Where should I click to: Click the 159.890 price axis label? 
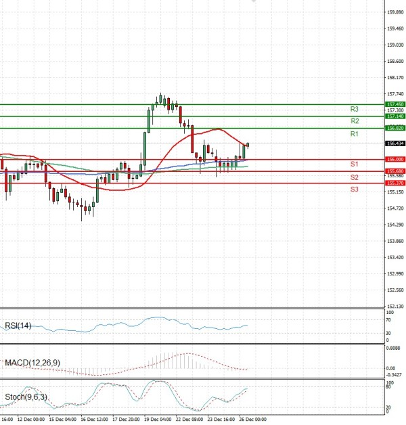(394, 12)
